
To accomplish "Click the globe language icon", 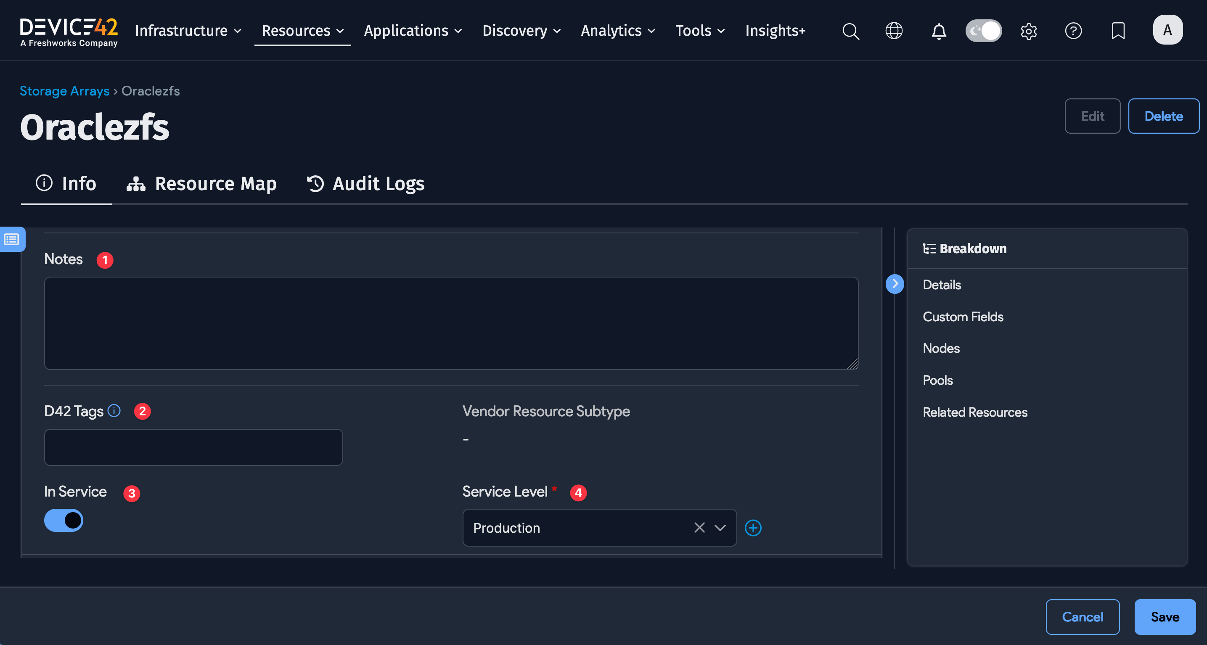I will pos(894,31).
